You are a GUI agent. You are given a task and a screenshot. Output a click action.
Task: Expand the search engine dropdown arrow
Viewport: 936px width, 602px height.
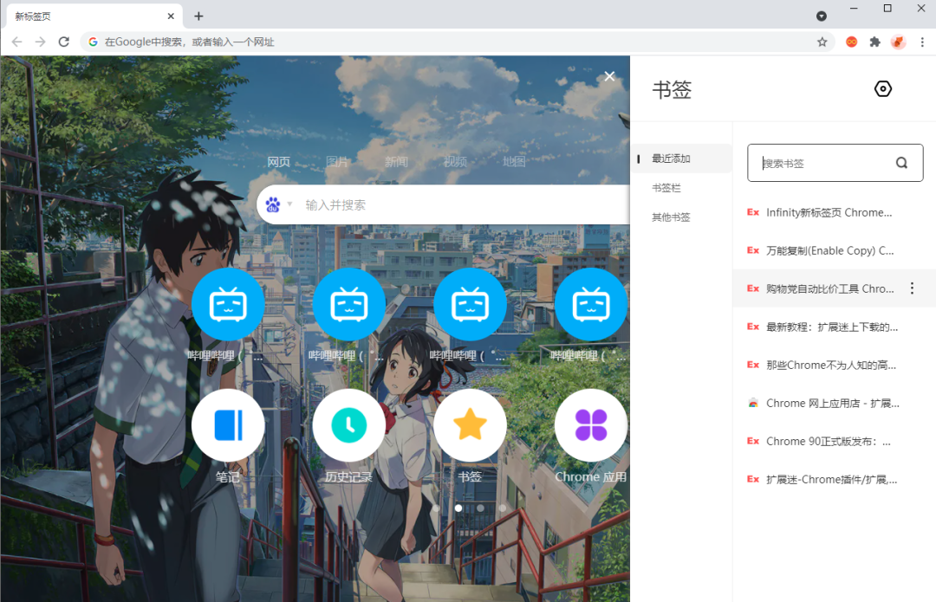point(289,204)
